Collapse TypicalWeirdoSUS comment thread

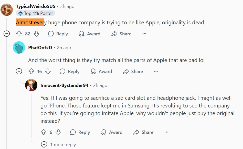(x=7, y=34)
